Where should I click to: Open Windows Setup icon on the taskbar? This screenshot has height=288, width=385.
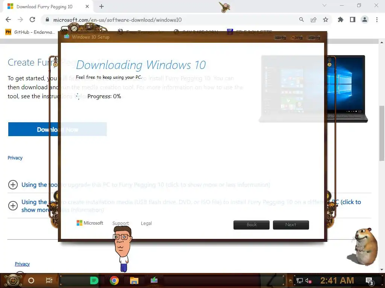point(154,280)
